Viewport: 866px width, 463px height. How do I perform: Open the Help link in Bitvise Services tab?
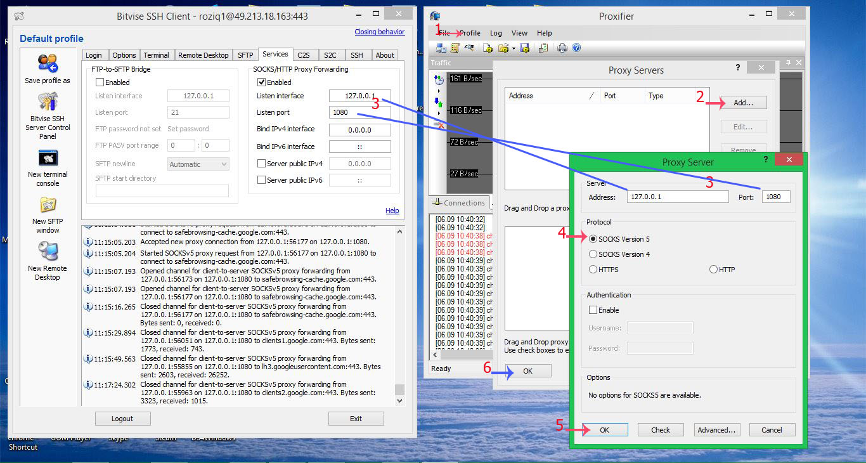point(392,211)
